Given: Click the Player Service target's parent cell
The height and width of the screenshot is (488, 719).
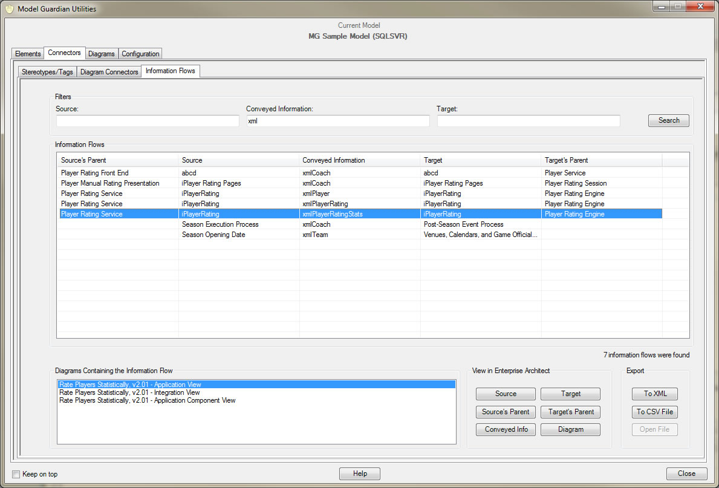Looking at the screenshot, I should click(x=602, y=173).
